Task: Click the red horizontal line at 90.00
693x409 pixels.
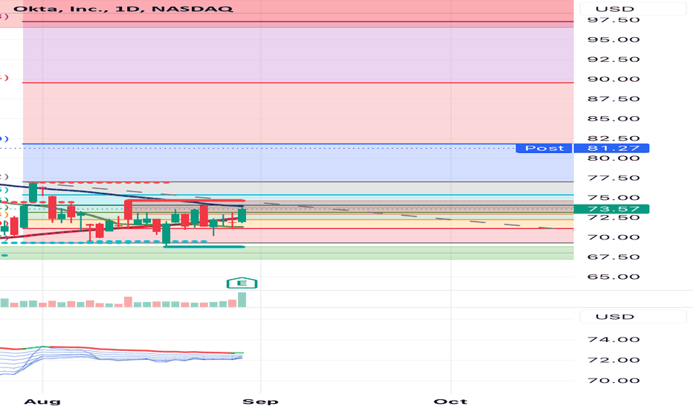Action: point(298,83)
